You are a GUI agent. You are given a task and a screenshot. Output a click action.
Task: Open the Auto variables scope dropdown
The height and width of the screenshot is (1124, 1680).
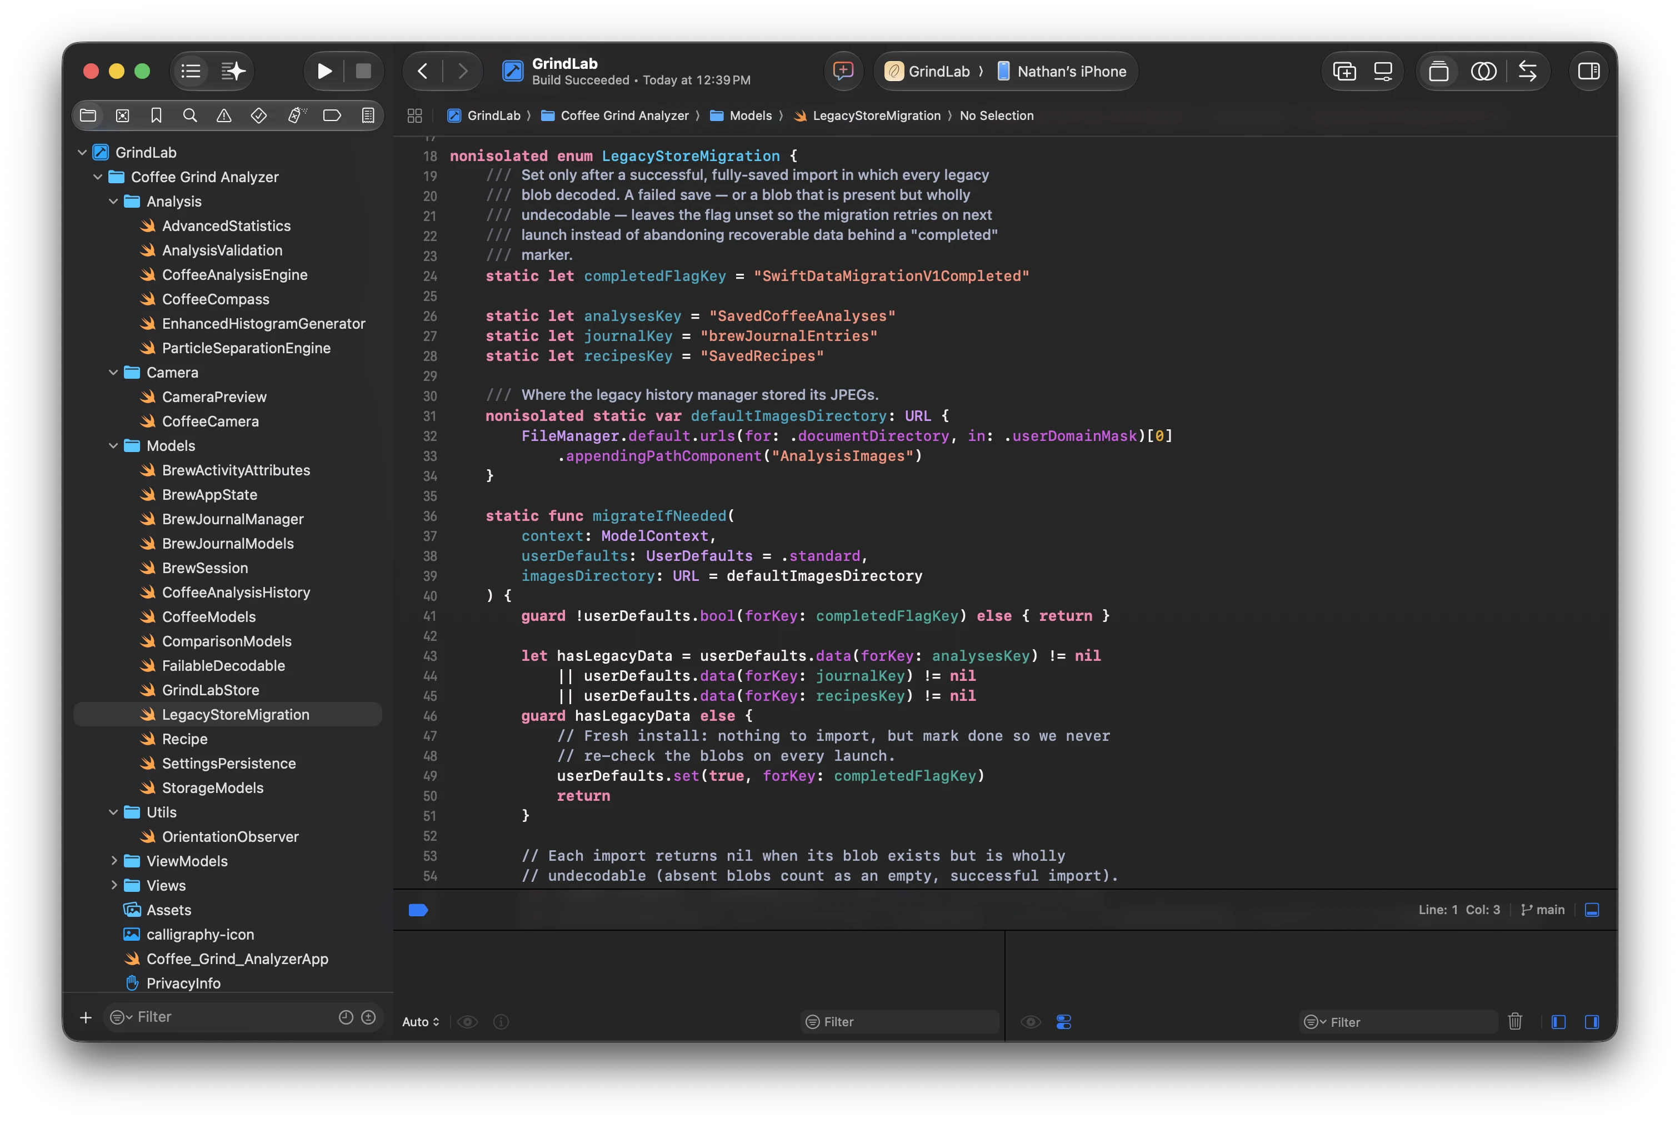point(420,1021)
